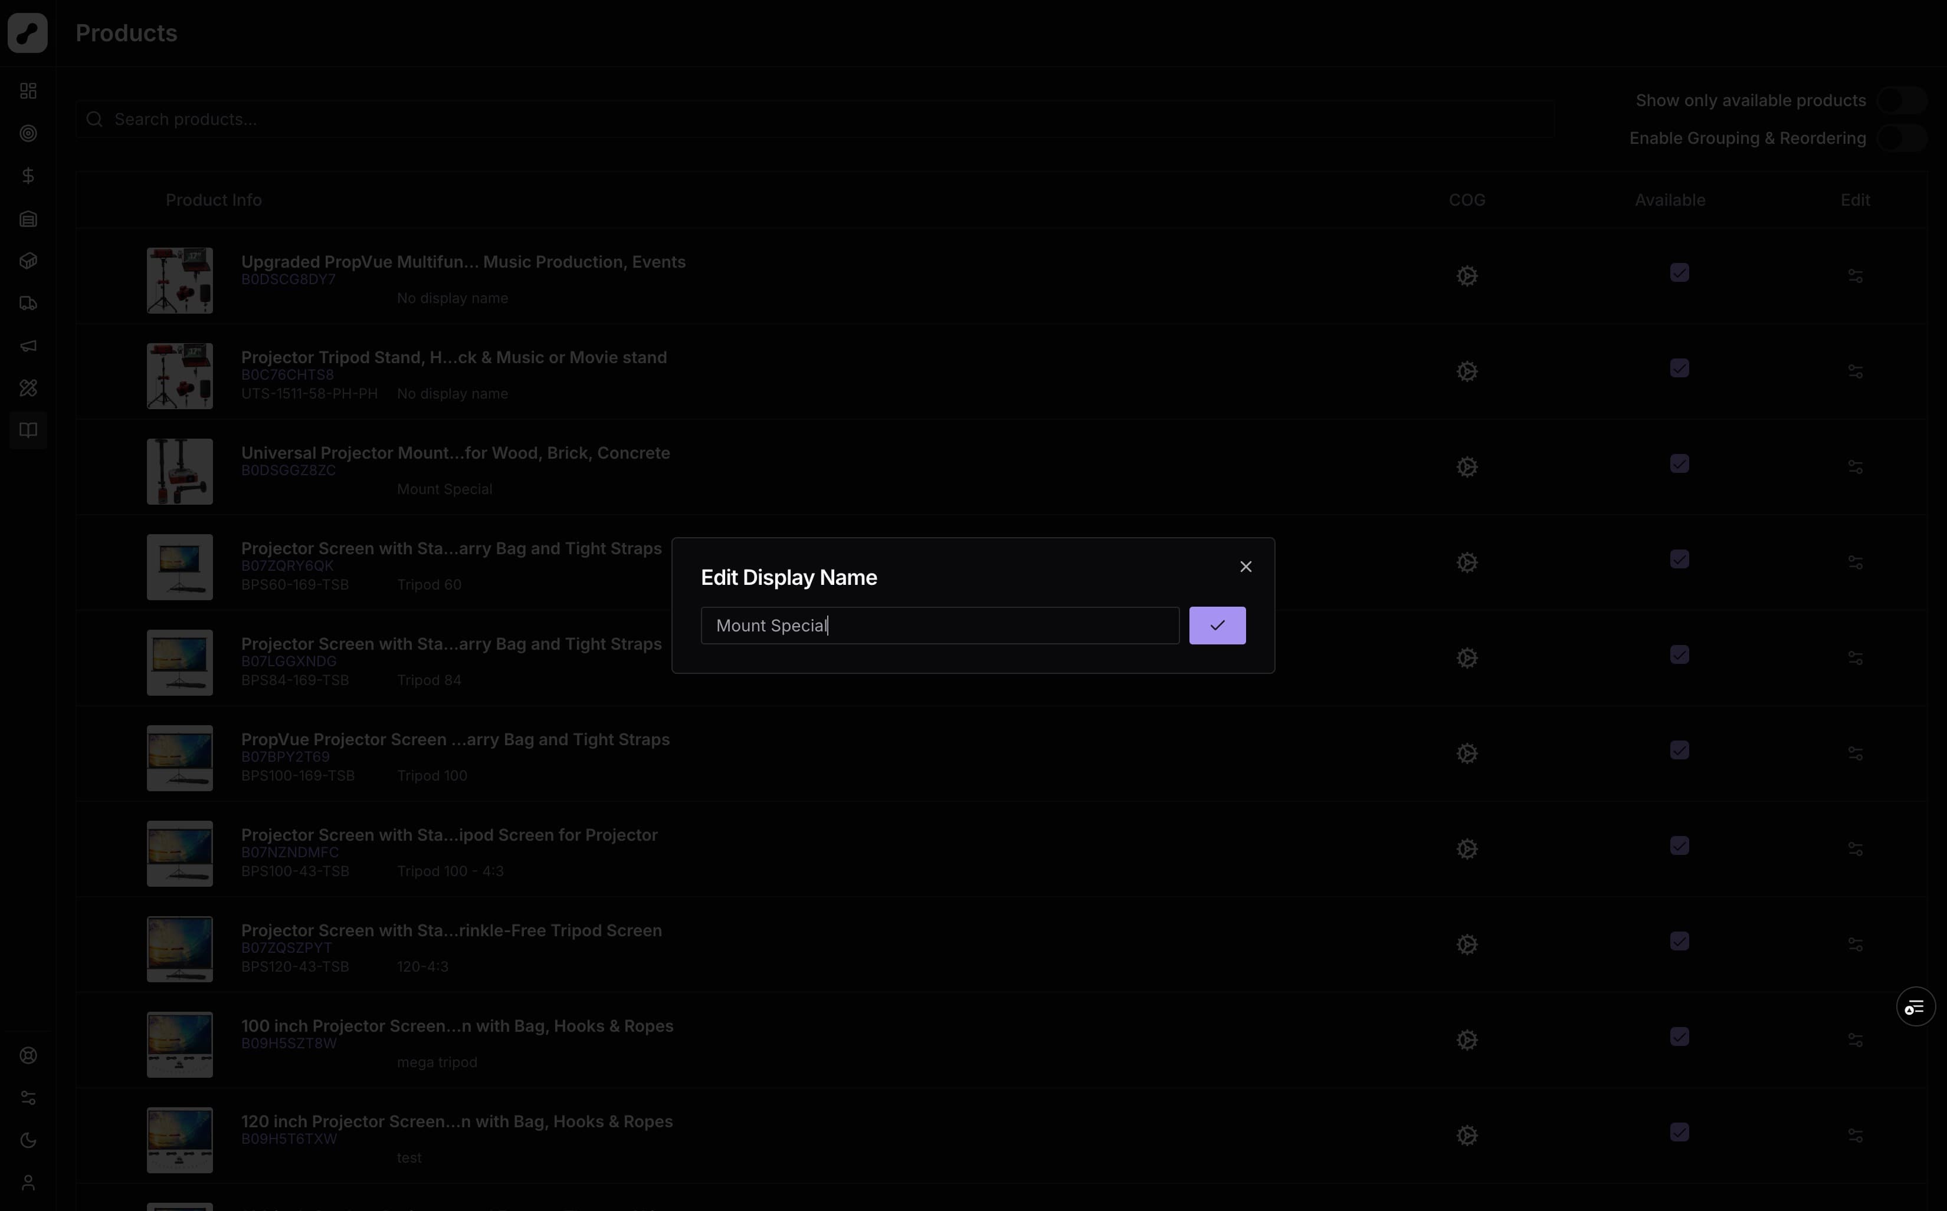The image size is (1947, 1211).
Task: Open COG settings for Universal Projector Mount
Action: (x=1467, y=467)
